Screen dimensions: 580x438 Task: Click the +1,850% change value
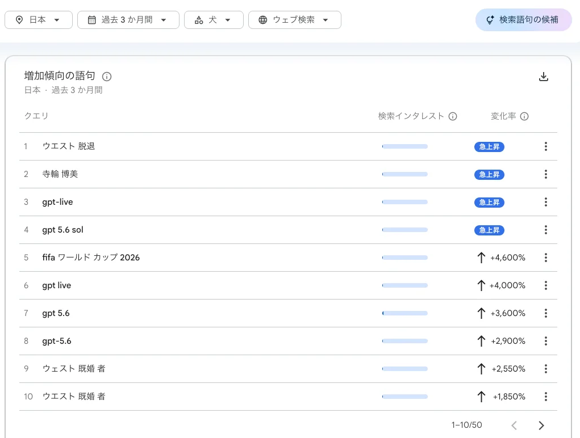click(x=509, y=397)
